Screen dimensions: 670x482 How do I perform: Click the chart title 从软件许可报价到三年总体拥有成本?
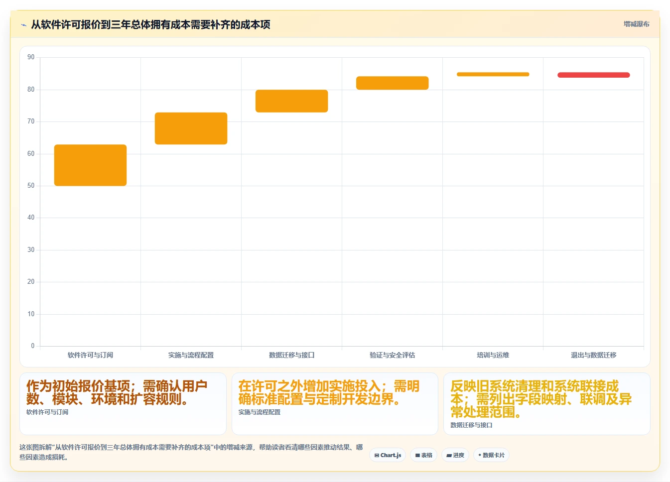click(x=150, y=24)
